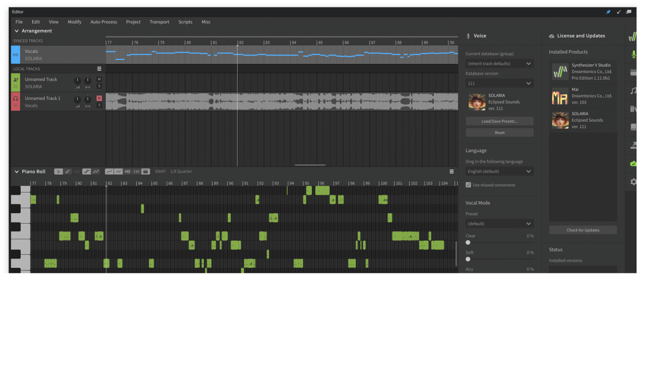Toggle note display mode in Piano Roll toolbar
Viewport: 654px width, 390px height.
87,171
